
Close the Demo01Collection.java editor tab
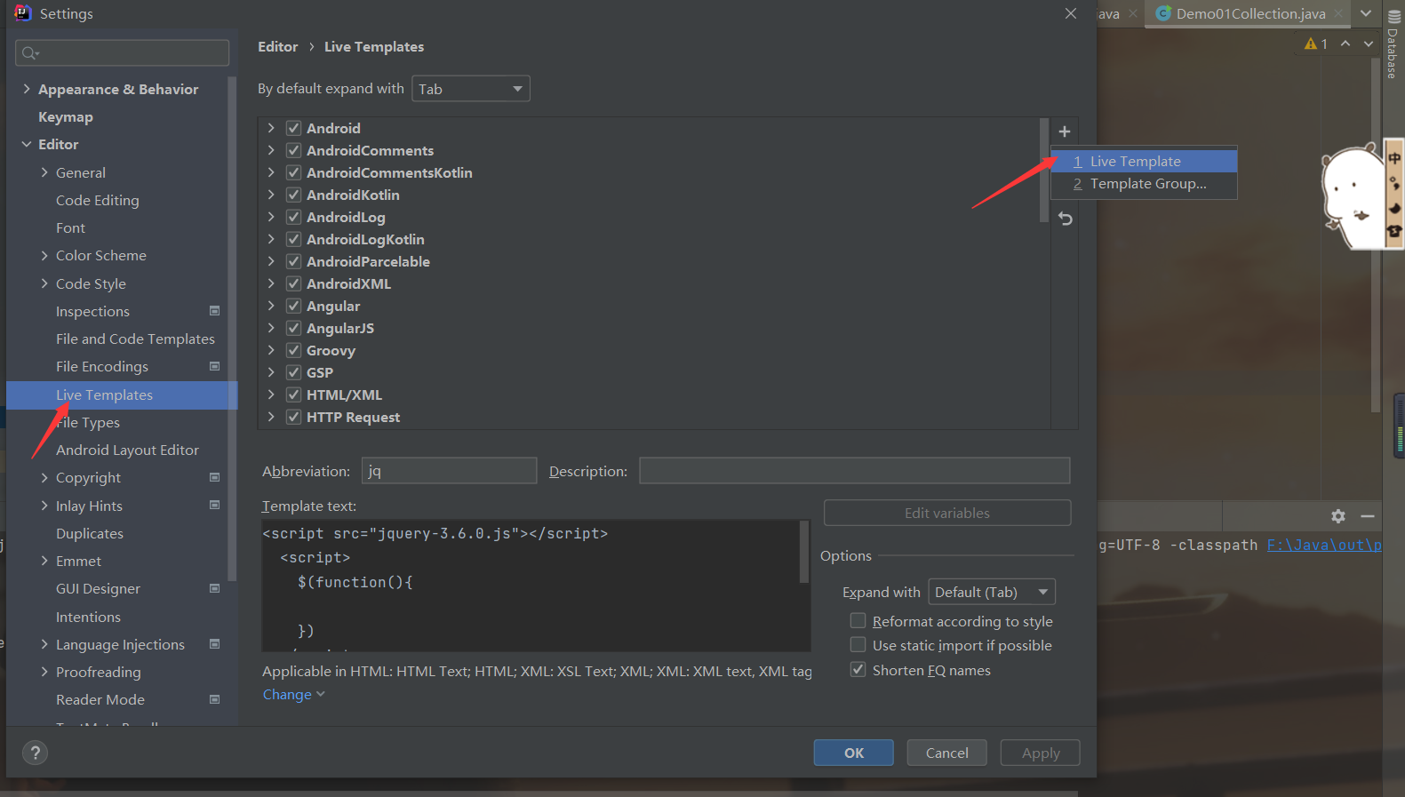pyautogui.click(x=1338, y=14)
